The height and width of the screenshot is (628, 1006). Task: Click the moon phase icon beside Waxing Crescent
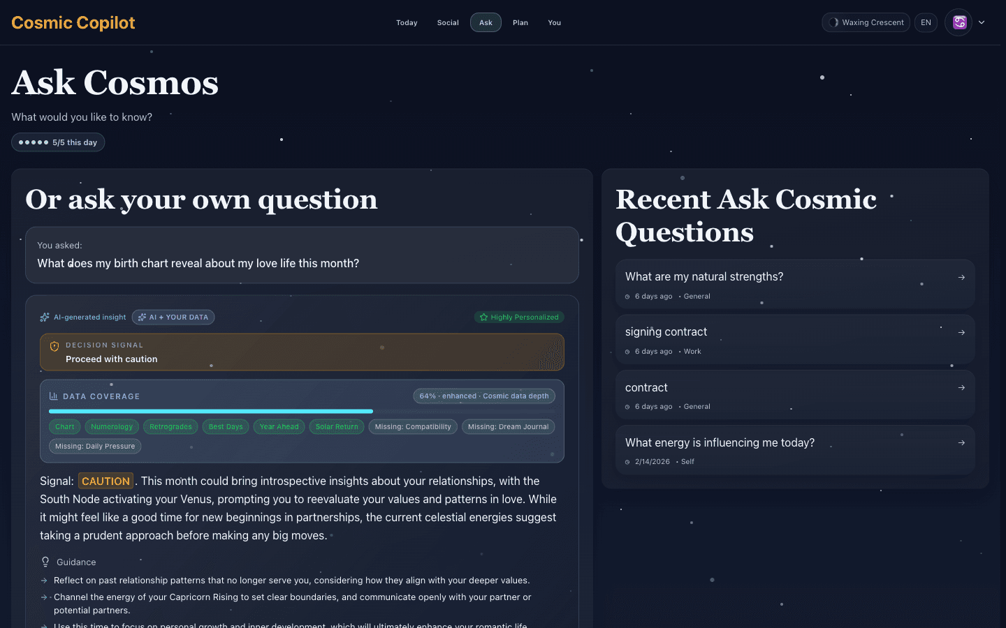[x=833, y=22]
